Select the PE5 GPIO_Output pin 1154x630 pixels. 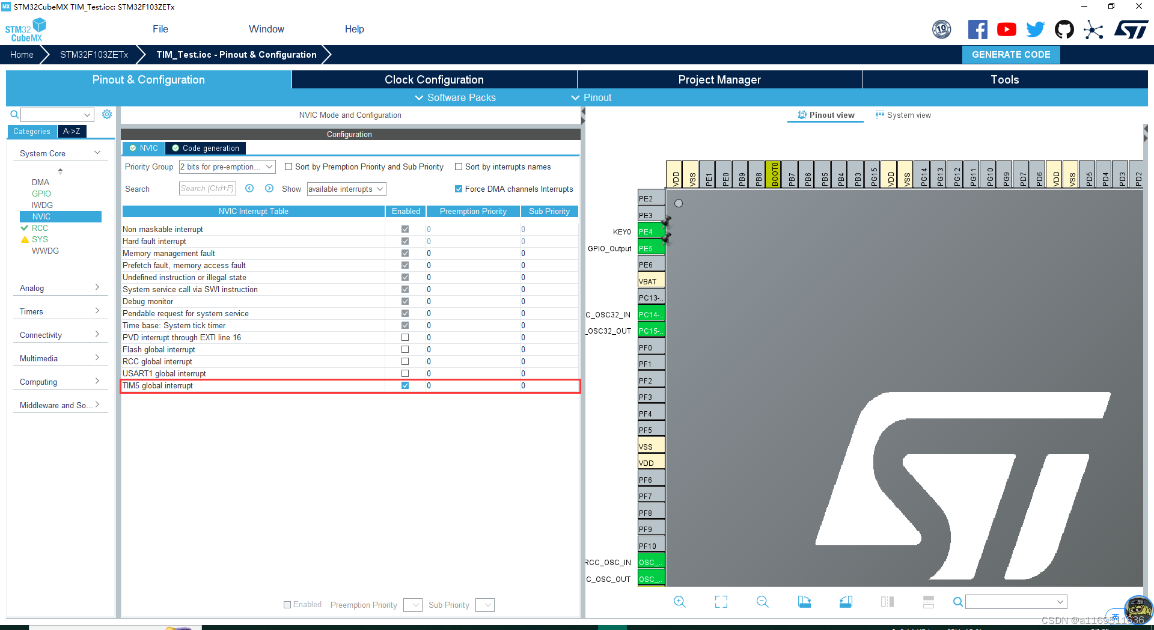click(651, 248)
